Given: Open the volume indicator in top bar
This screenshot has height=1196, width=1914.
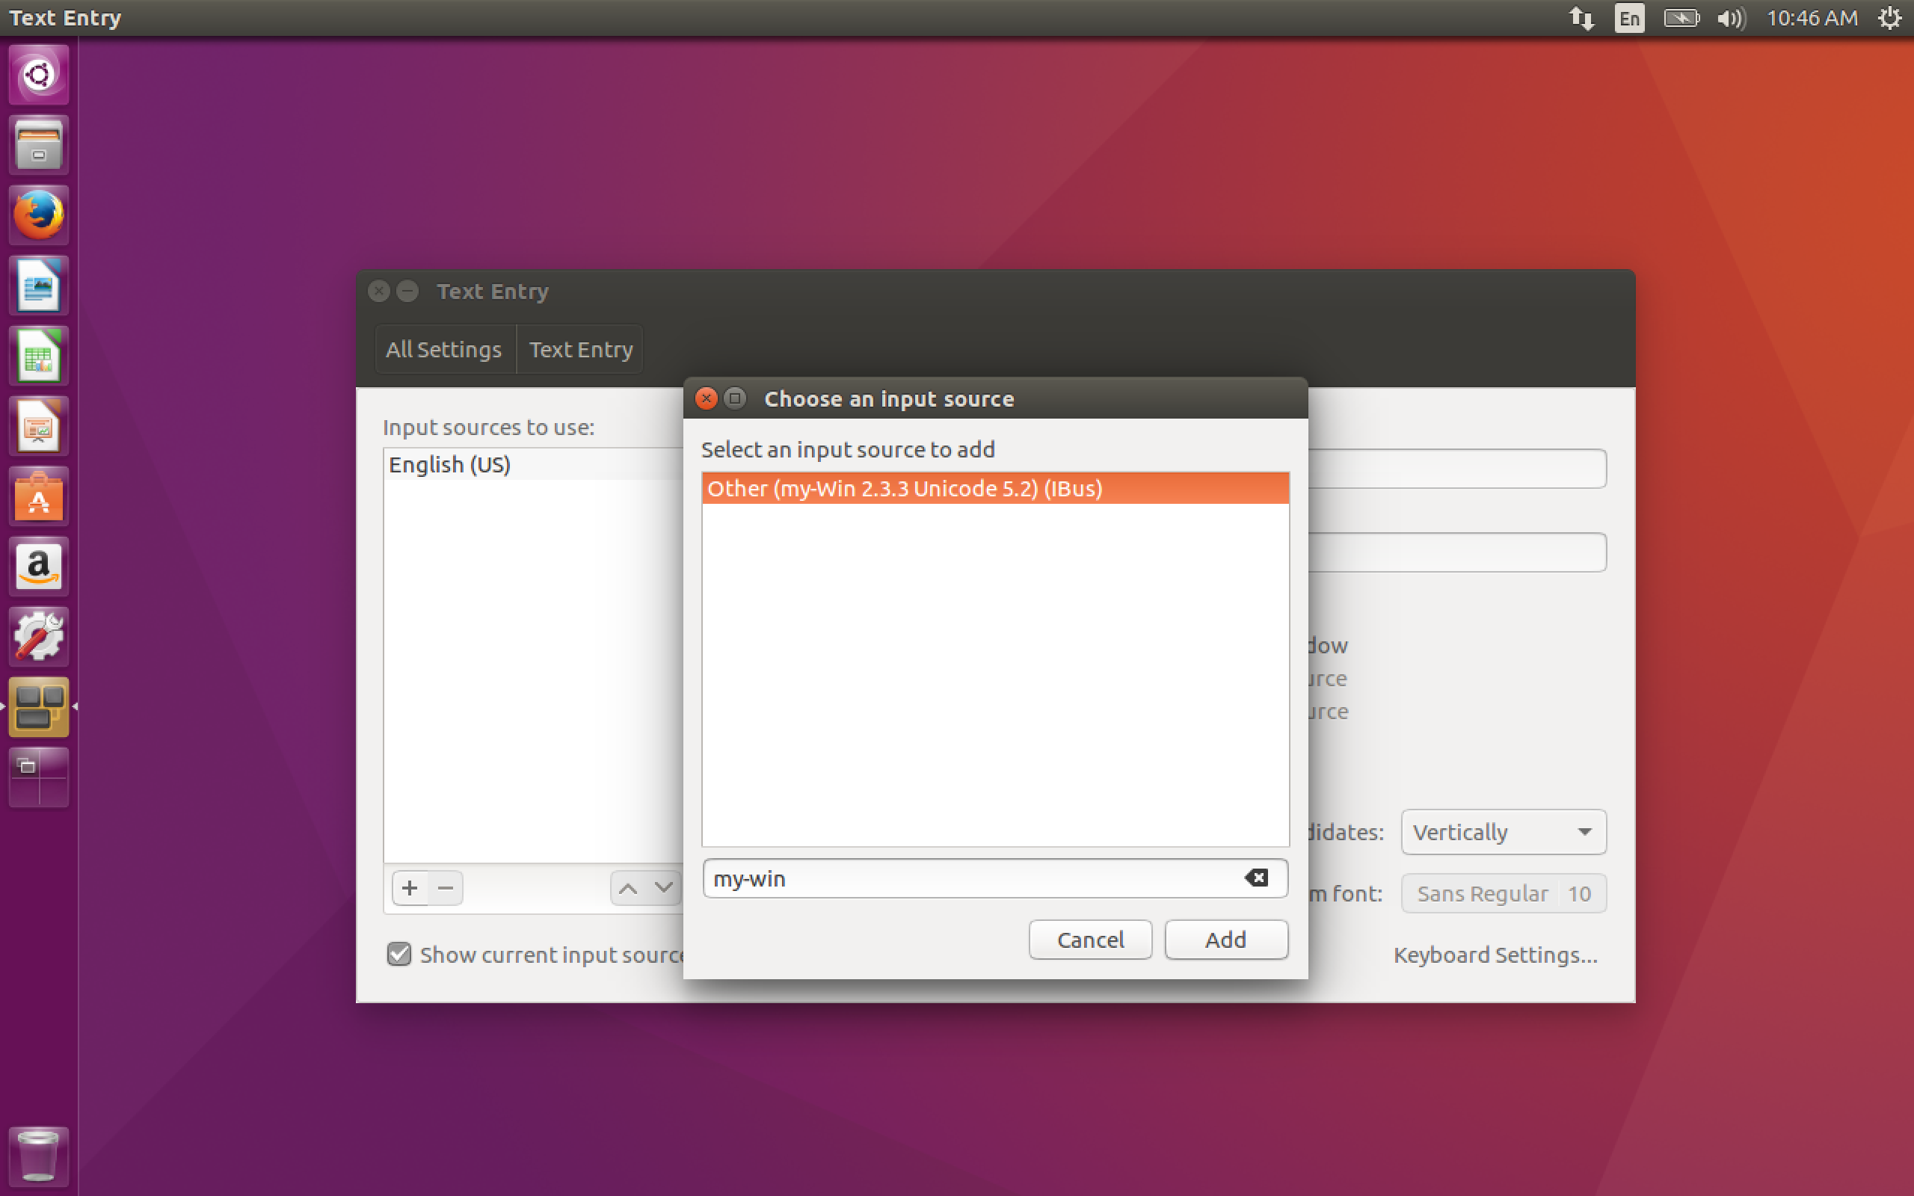Looking at the screenshot, I should pyautogui.click(x=1731, y=18).
